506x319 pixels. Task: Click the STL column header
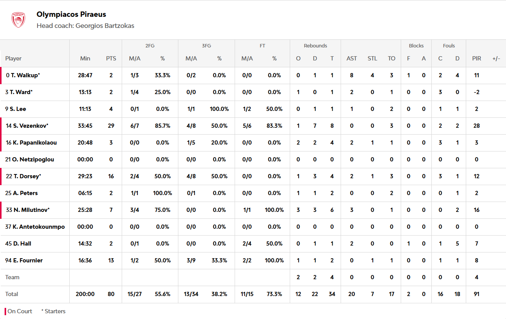pyautogui.click(x=372, y=59)
